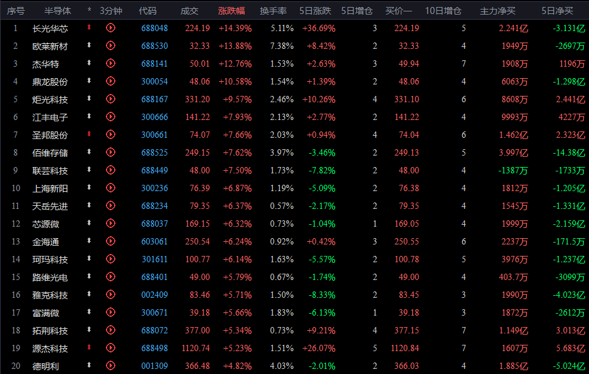Click the white marker icon next to 江丰电子
The width and height of the screenshot is (589, 374).
tap(89, 117)
